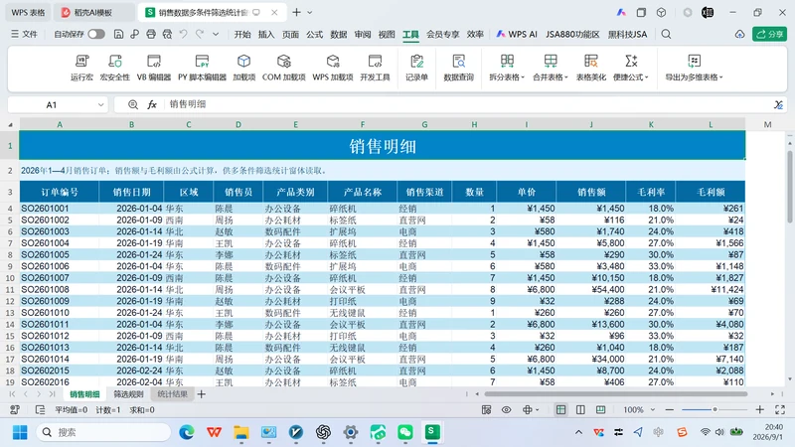This screenshot has width=795, height=447.
Task: Click the 毛利额 column header cell
Action: 711,192
